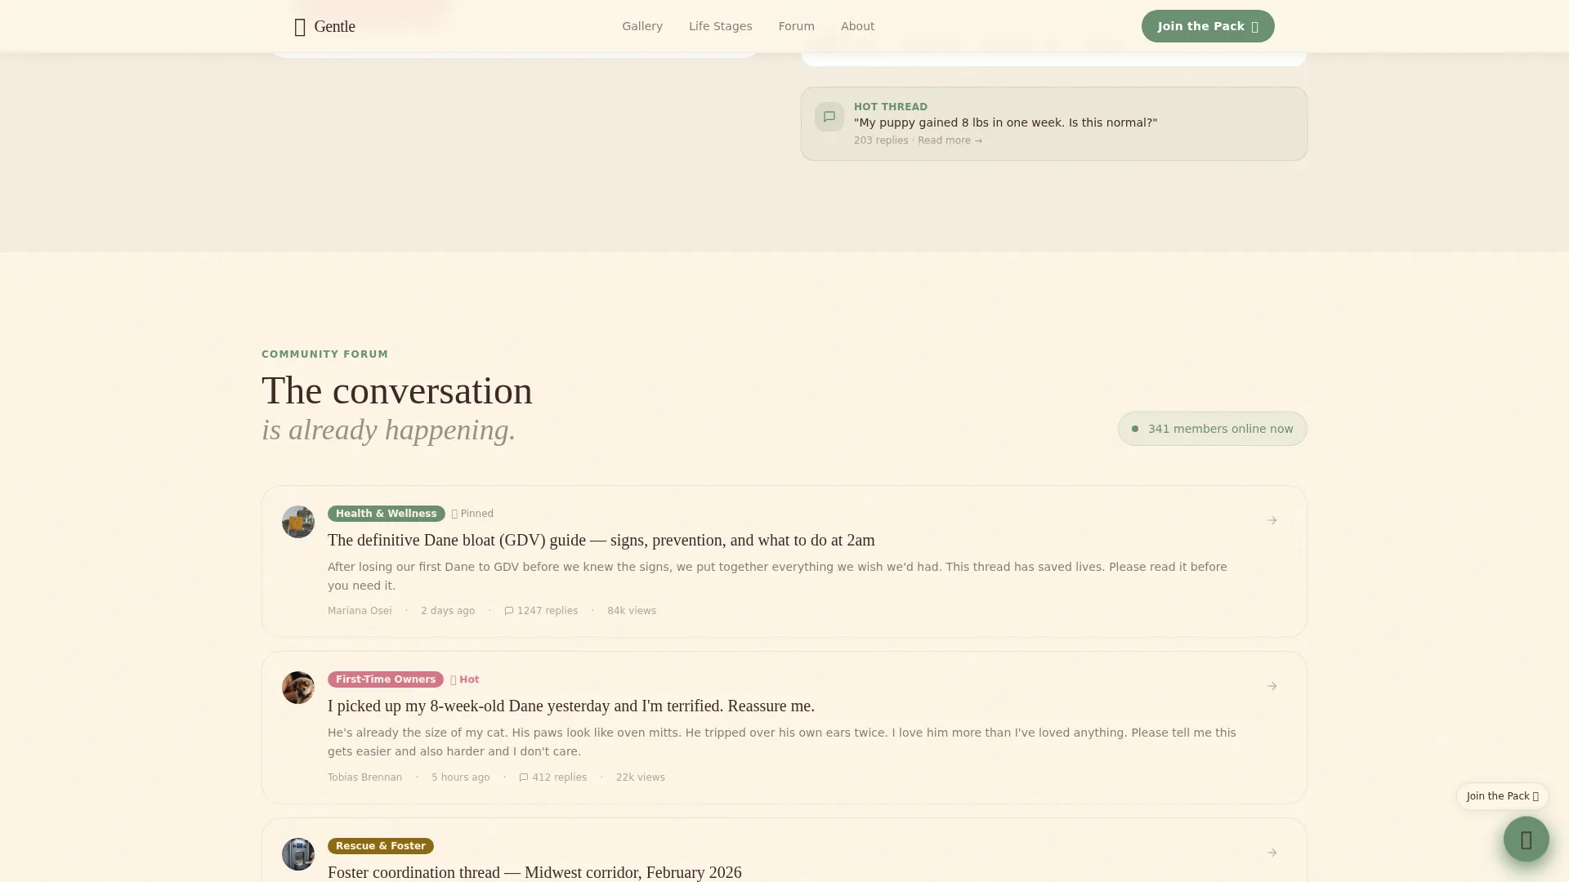Click the Gentle logo icon
The width and height of the screenshot is (1569, 882).
[300, 27]
